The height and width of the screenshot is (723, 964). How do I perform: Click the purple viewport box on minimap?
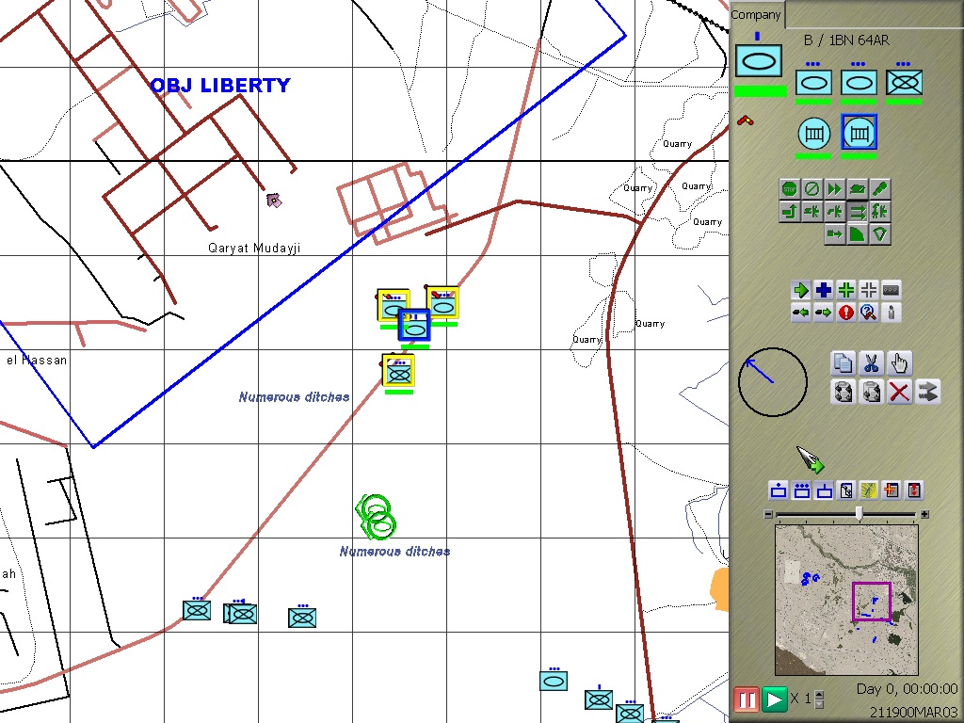(x=871, y=602)
